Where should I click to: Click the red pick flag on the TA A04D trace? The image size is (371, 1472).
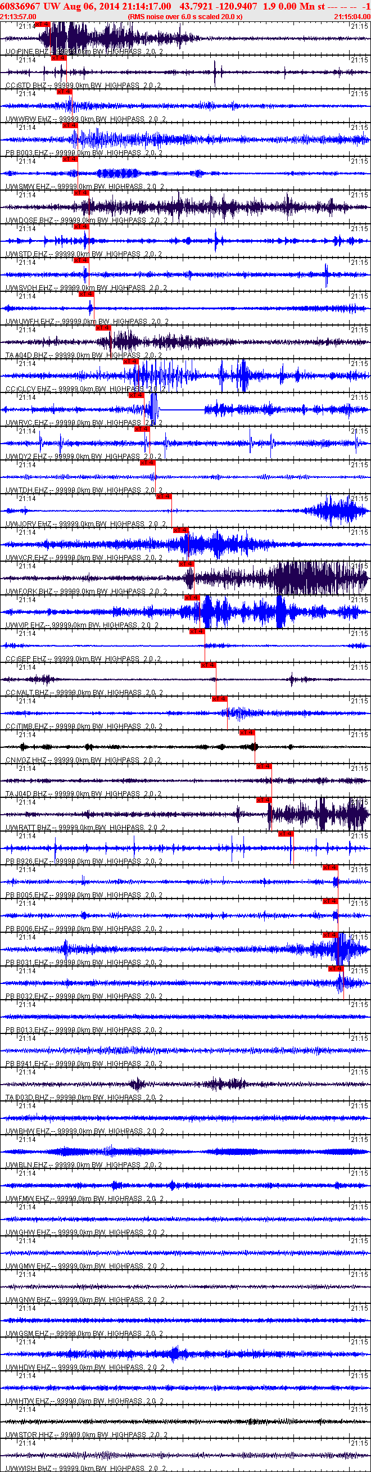click(x=103, y=327)
